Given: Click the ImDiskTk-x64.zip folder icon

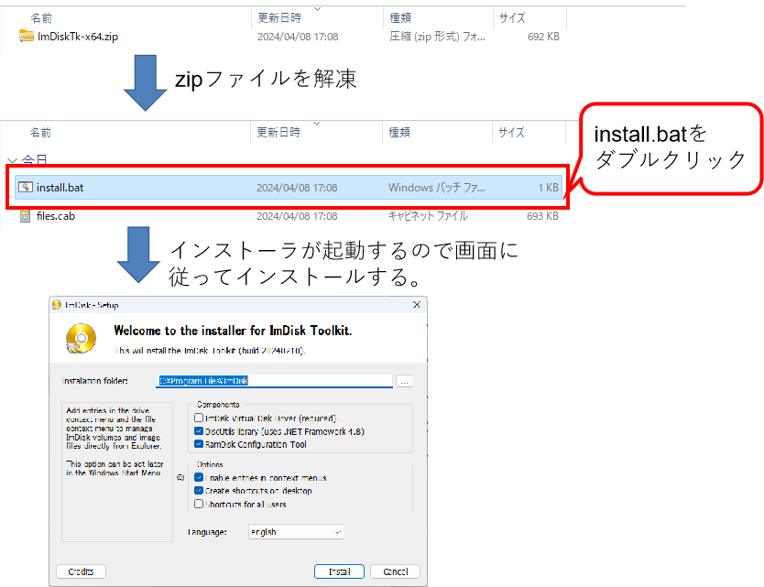Looking at the screenshot, I should (26, 36).
